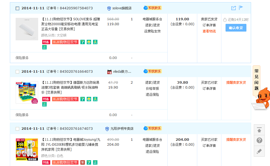Click the Joyoung blender thumbnail
The height and width of the screenshot is (166, 270).
pyautogui.click(x=27, y=150)
